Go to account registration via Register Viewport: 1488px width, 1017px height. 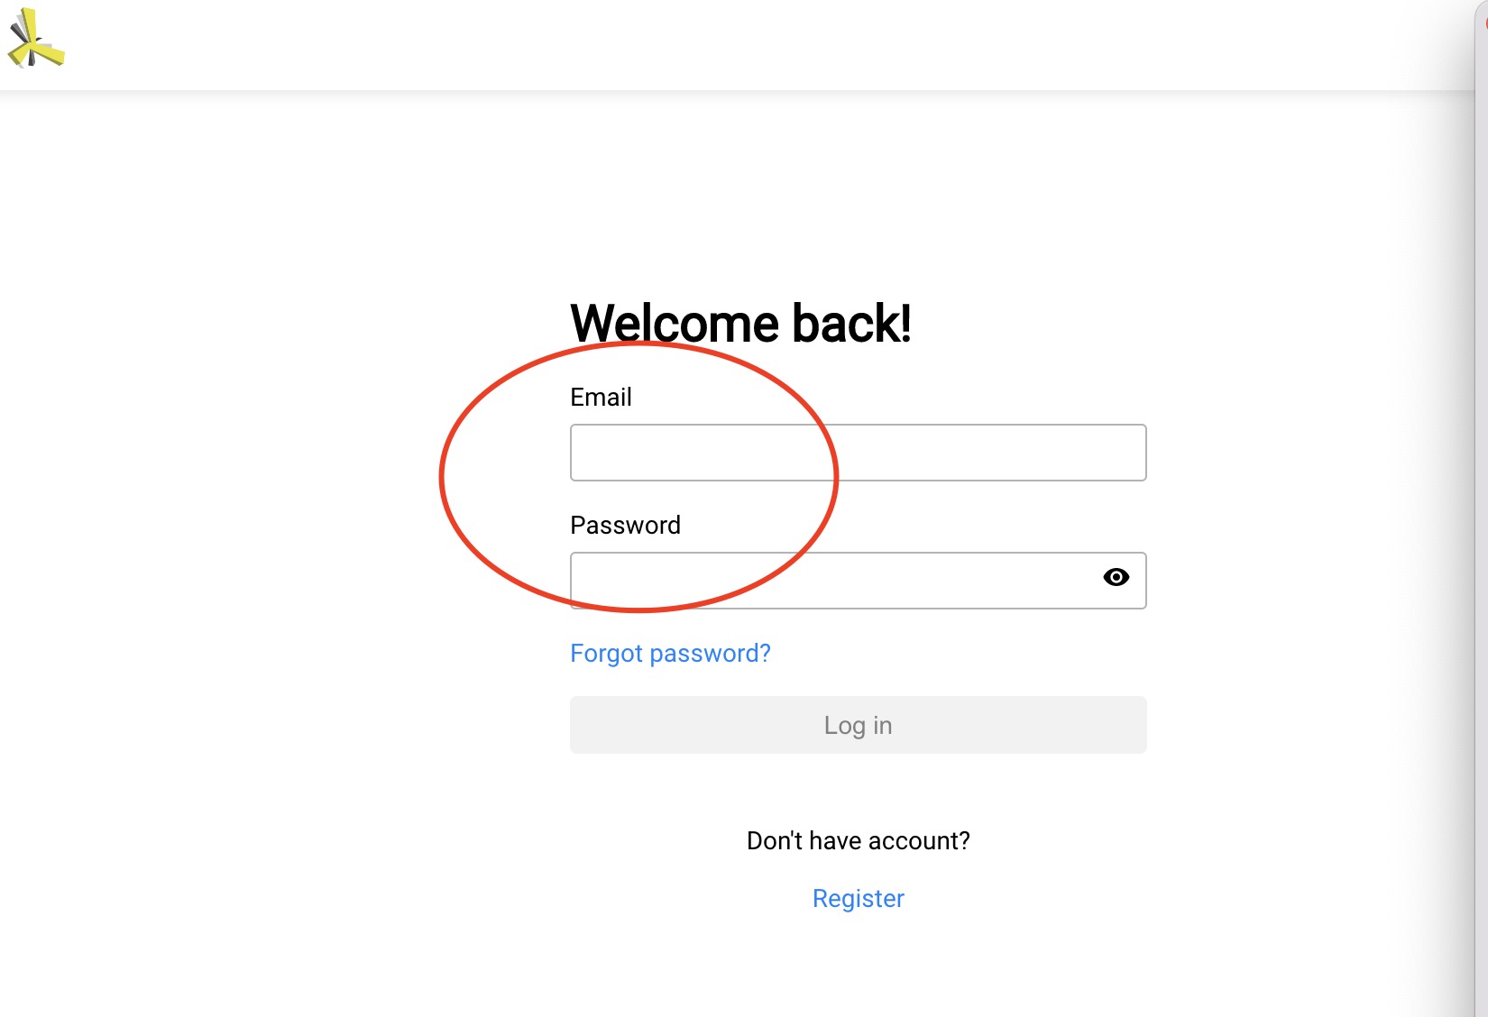point(858,898)
